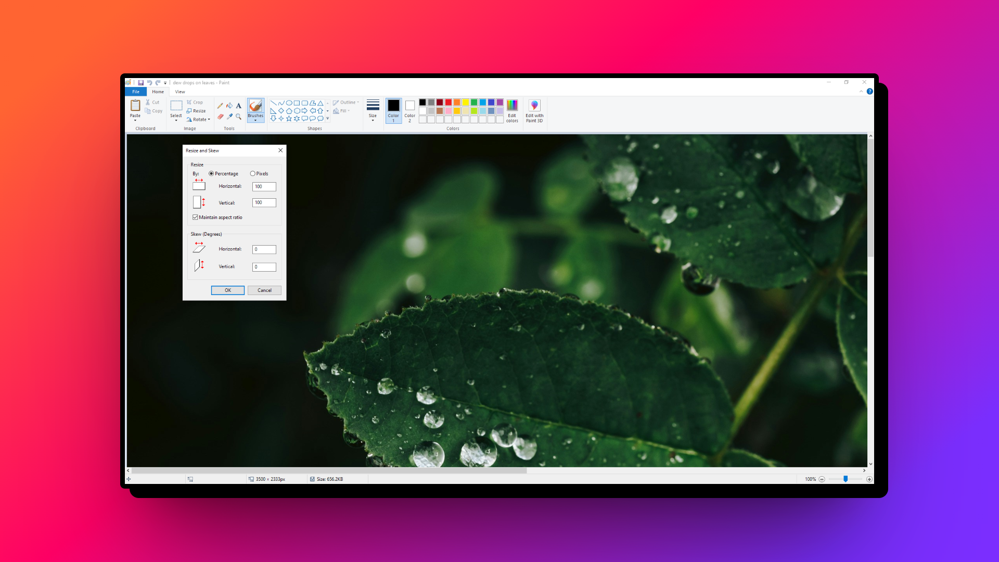Select the Magnifier tool

point(239,117)
